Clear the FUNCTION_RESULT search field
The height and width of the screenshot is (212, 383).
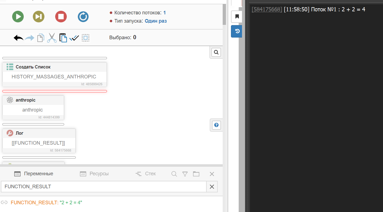212,187
